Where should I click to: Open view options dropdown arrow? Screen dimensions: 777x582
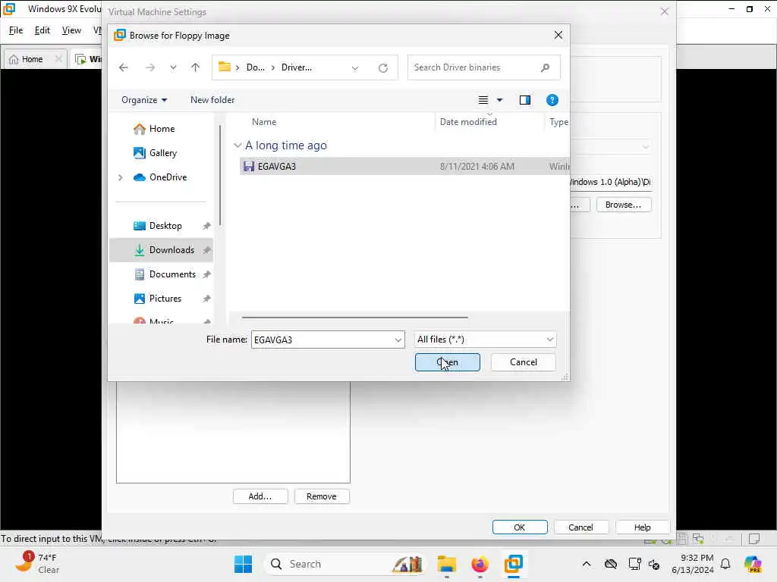[x=499, y=100]
